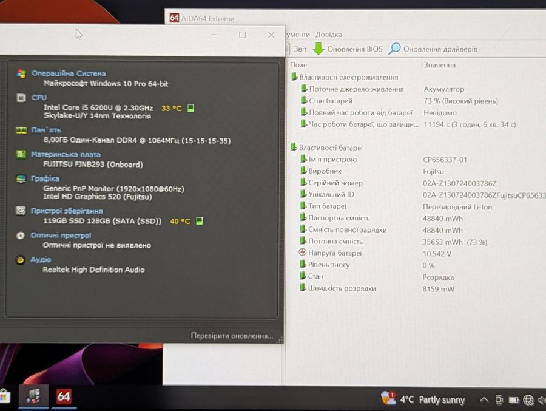Click battery icon beside Властивості батареї header
The width and height of the screenshot is (546, 411).
coord(294,147)
